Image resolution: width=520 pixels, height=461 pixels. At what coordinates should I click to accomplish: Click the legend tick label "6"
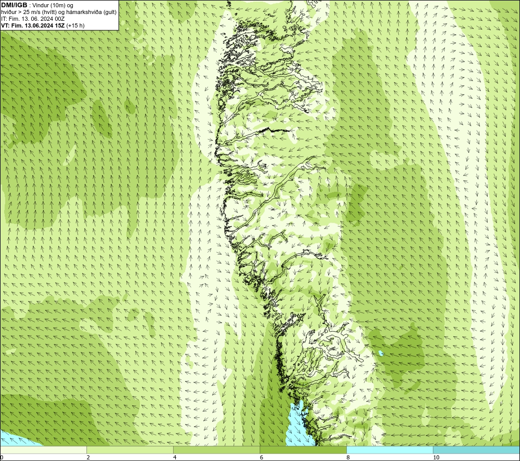click(x=262, y=457)
